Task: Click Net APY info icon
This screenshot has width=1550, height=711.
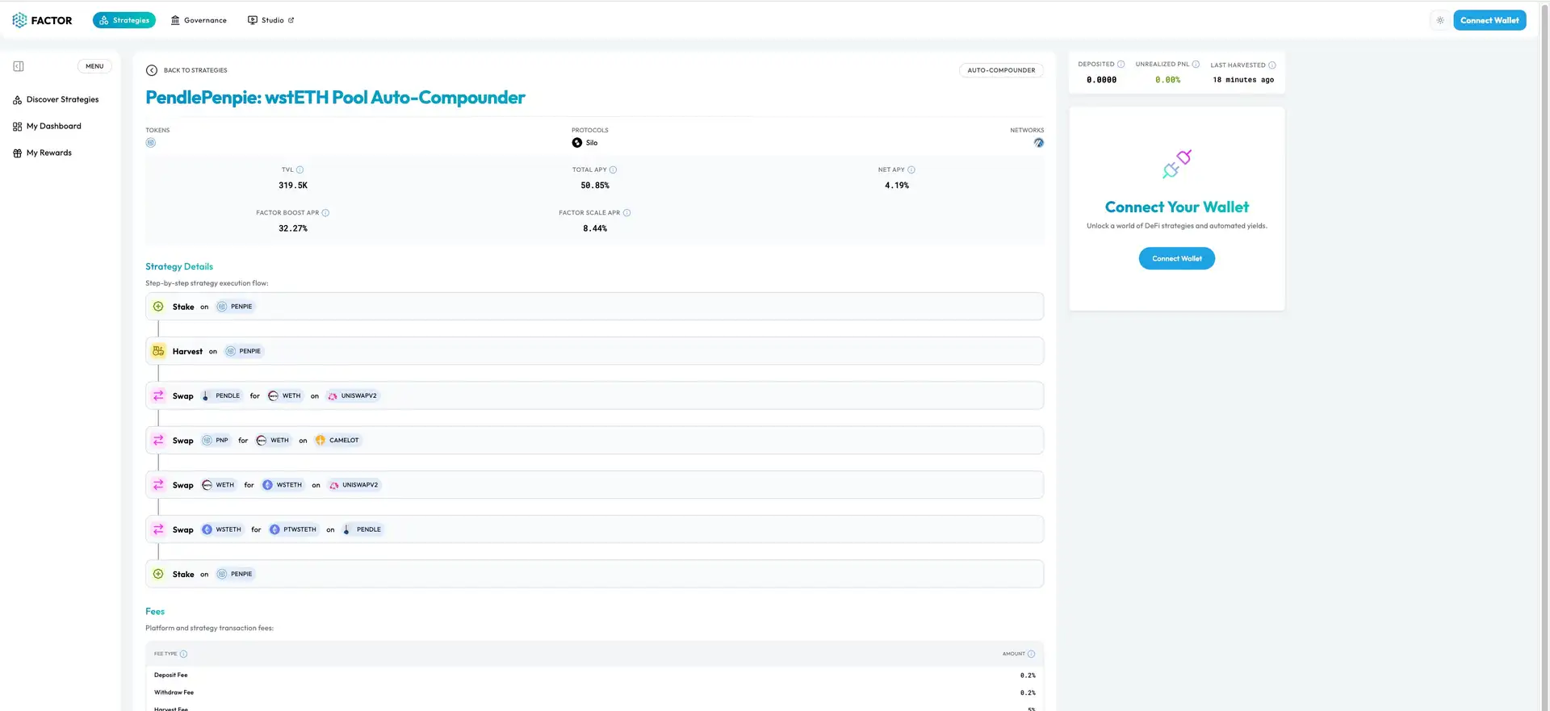Action: [x=911, y=169]
